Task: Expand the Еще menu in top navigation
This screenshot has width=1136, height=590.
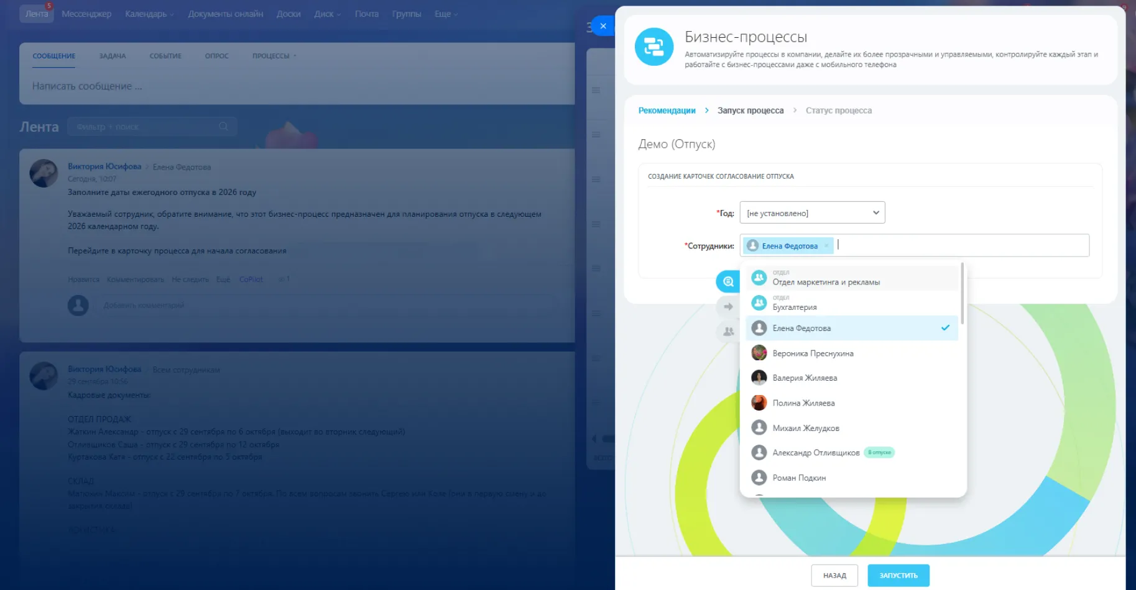Action: tap(446, 14)
